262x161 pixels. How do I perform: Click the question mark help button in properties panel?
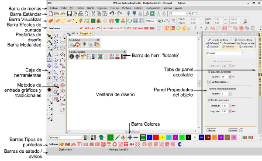[241, 131]
